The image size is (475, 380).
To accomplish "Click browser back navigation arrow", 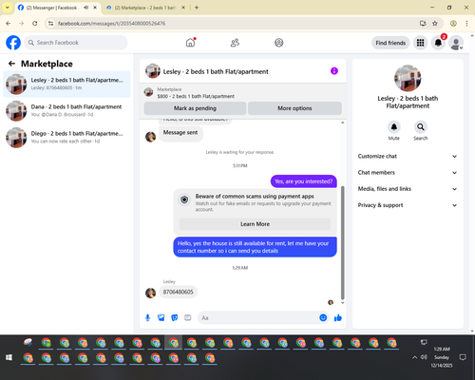I will pyautogui.click(x=9, y=23).
